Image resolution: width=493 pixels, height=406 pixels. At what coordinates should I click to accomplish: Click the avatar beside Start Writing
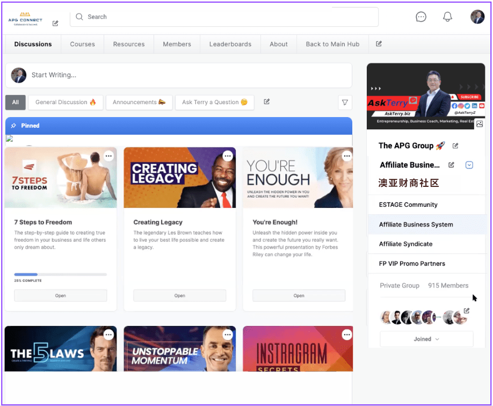pos(19,76)
